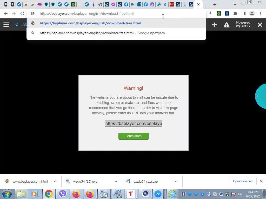The height and width of the screenshot is (199, 266).
Task: Click inside the address bar URL text
Action: pos(87,13)
